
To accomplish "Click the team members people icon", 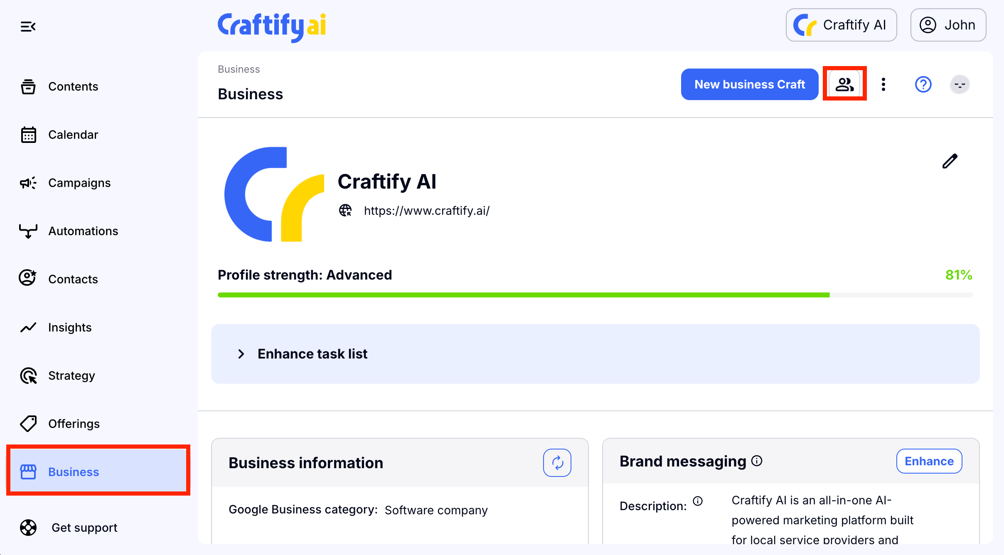I will (x=844, y=84).
